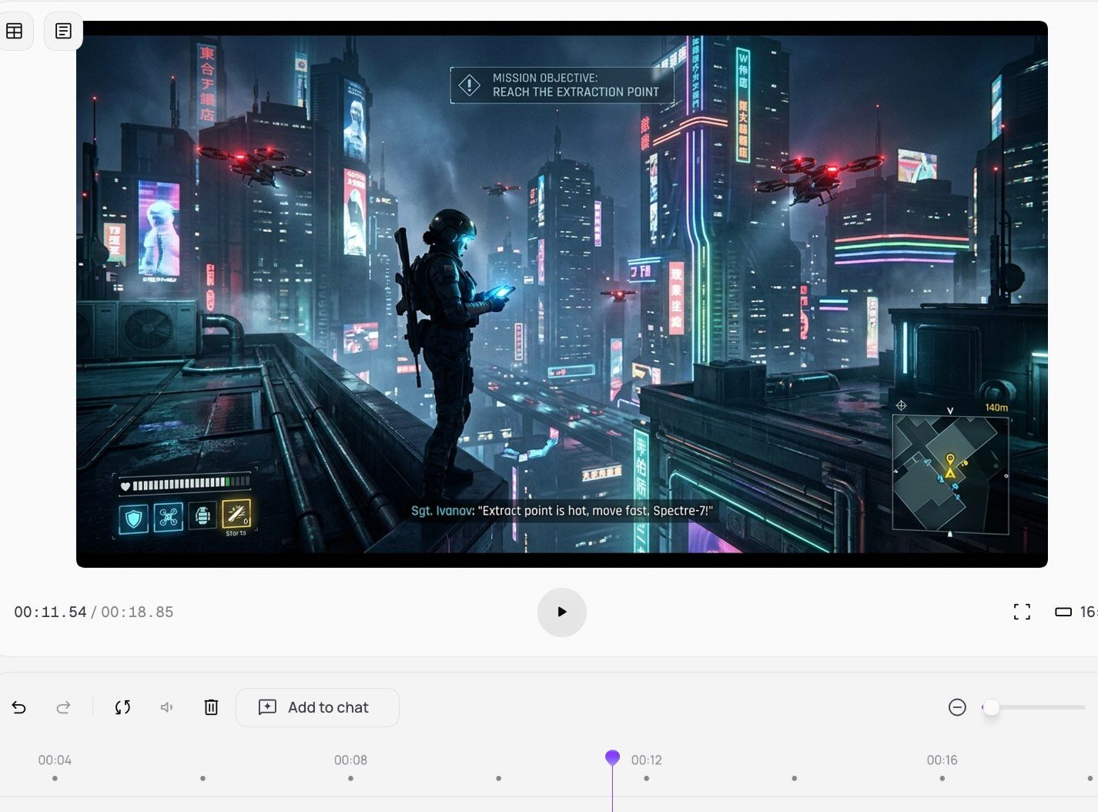Play the video preview
Screen dimensions: 1098x812
[561, 612]
